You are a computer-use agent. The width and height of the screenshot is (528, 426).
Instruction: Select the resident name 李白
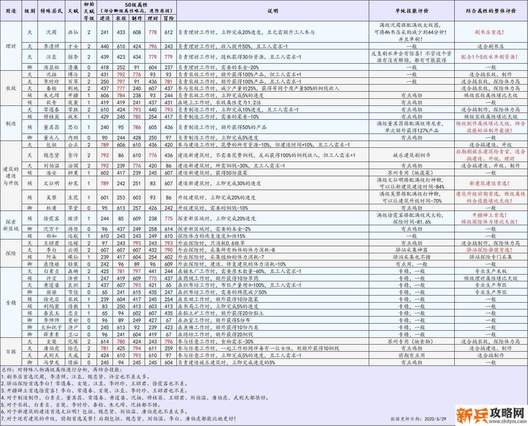[x=51, y=250]
